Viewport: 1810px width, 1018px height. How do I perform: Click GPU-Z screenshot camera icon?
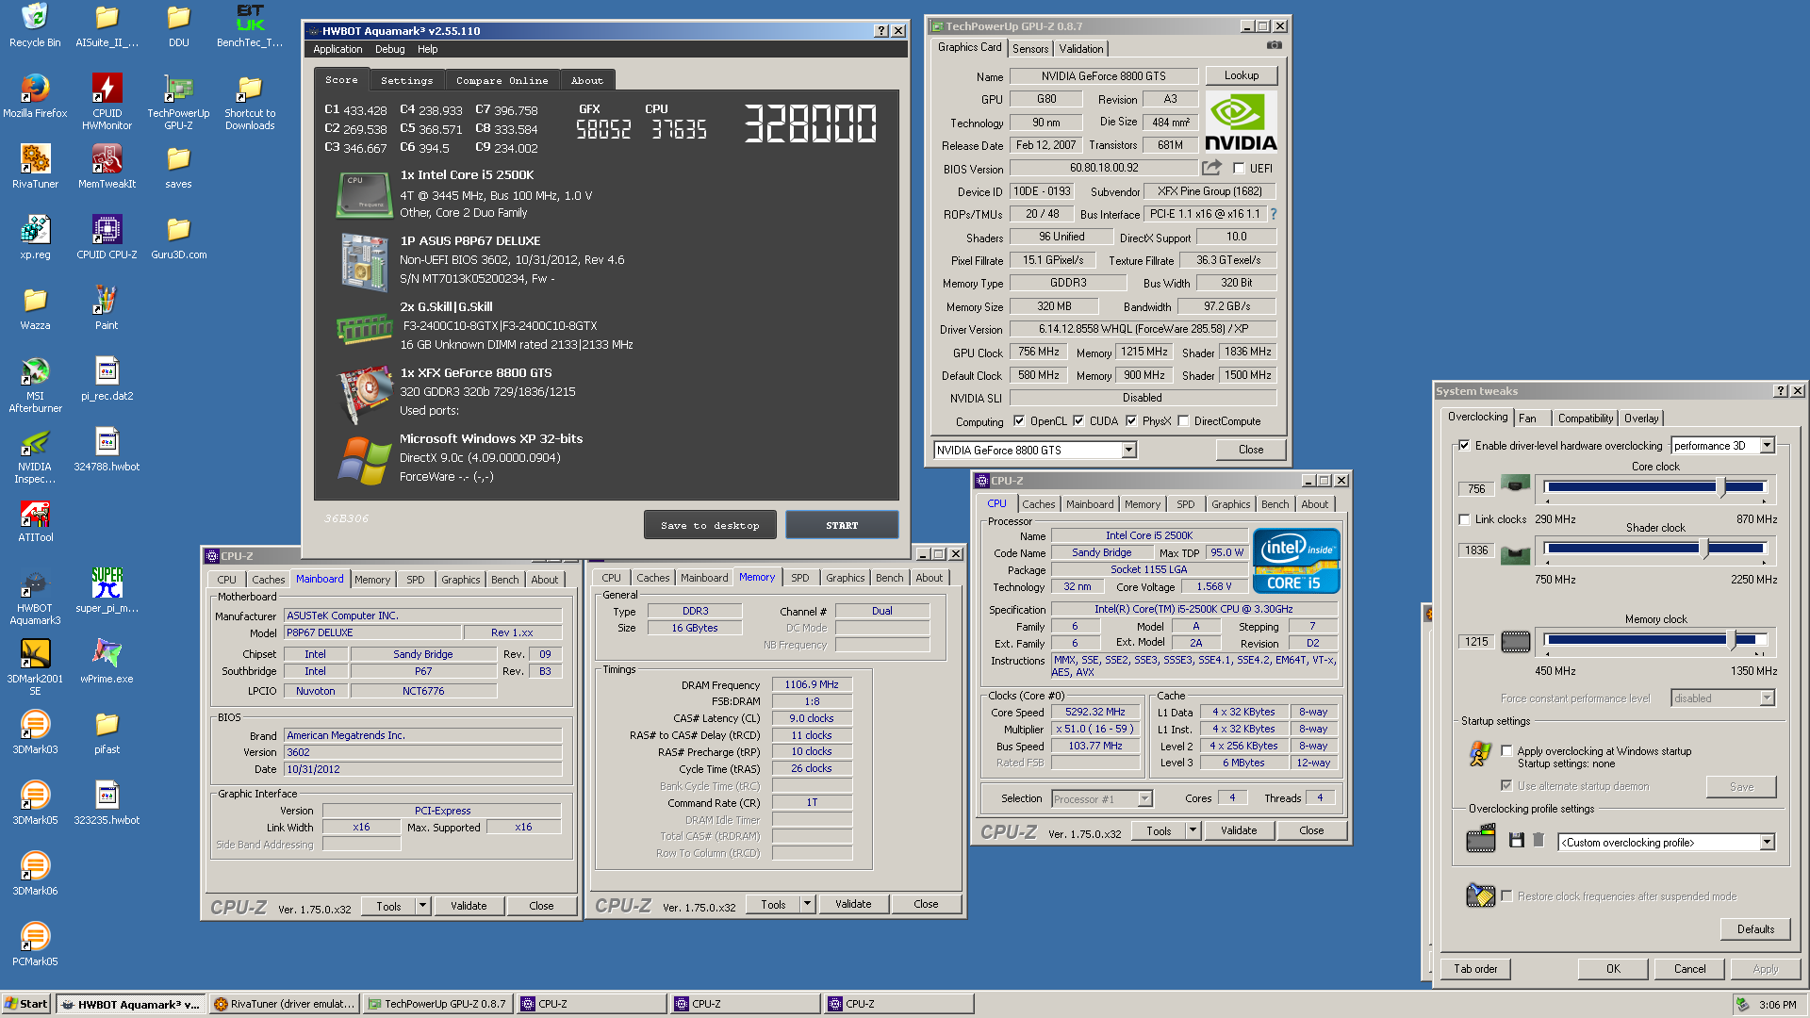point(1274,45)
